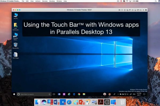Viewport: 160px width, 106px height.
Task: Select the Term Paper Word document
Action: (x=15, y=55)
